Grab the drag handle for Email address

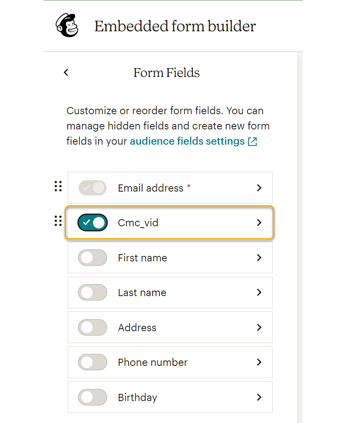pos(58,186)
